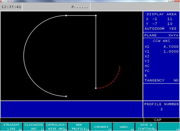Click the CCW ARC panel header
This screenshot has height=131, width=180.
pos(161,41)
